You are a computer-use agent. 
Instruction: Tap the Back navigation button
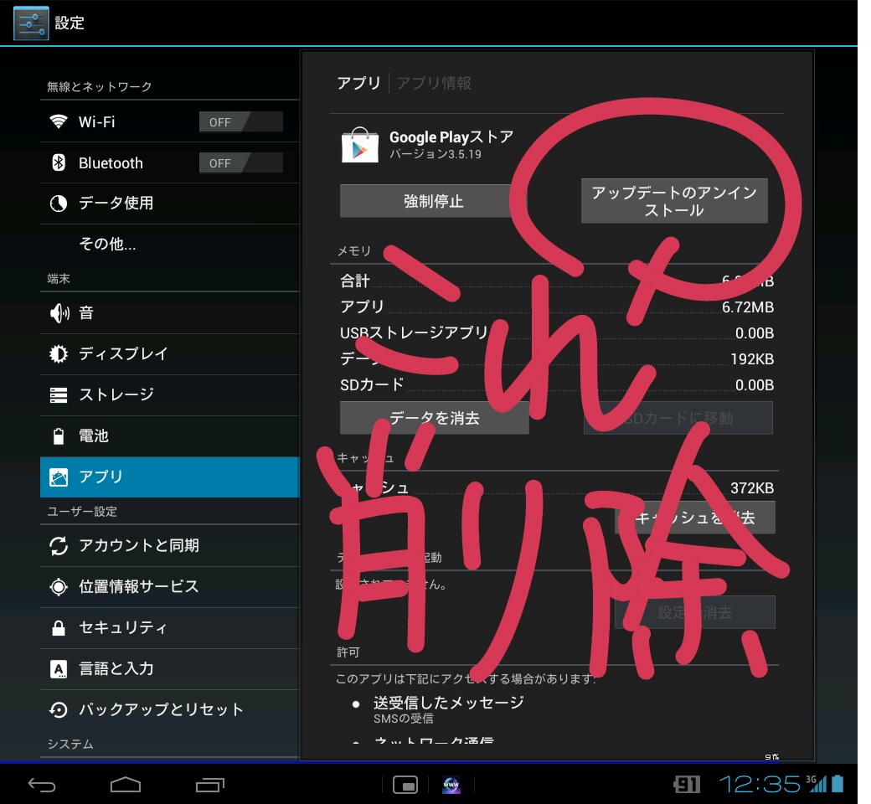click(42, 785)
